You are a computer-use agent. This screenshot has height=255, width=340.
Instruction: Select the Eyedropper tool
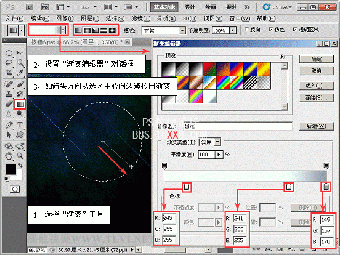20,73
